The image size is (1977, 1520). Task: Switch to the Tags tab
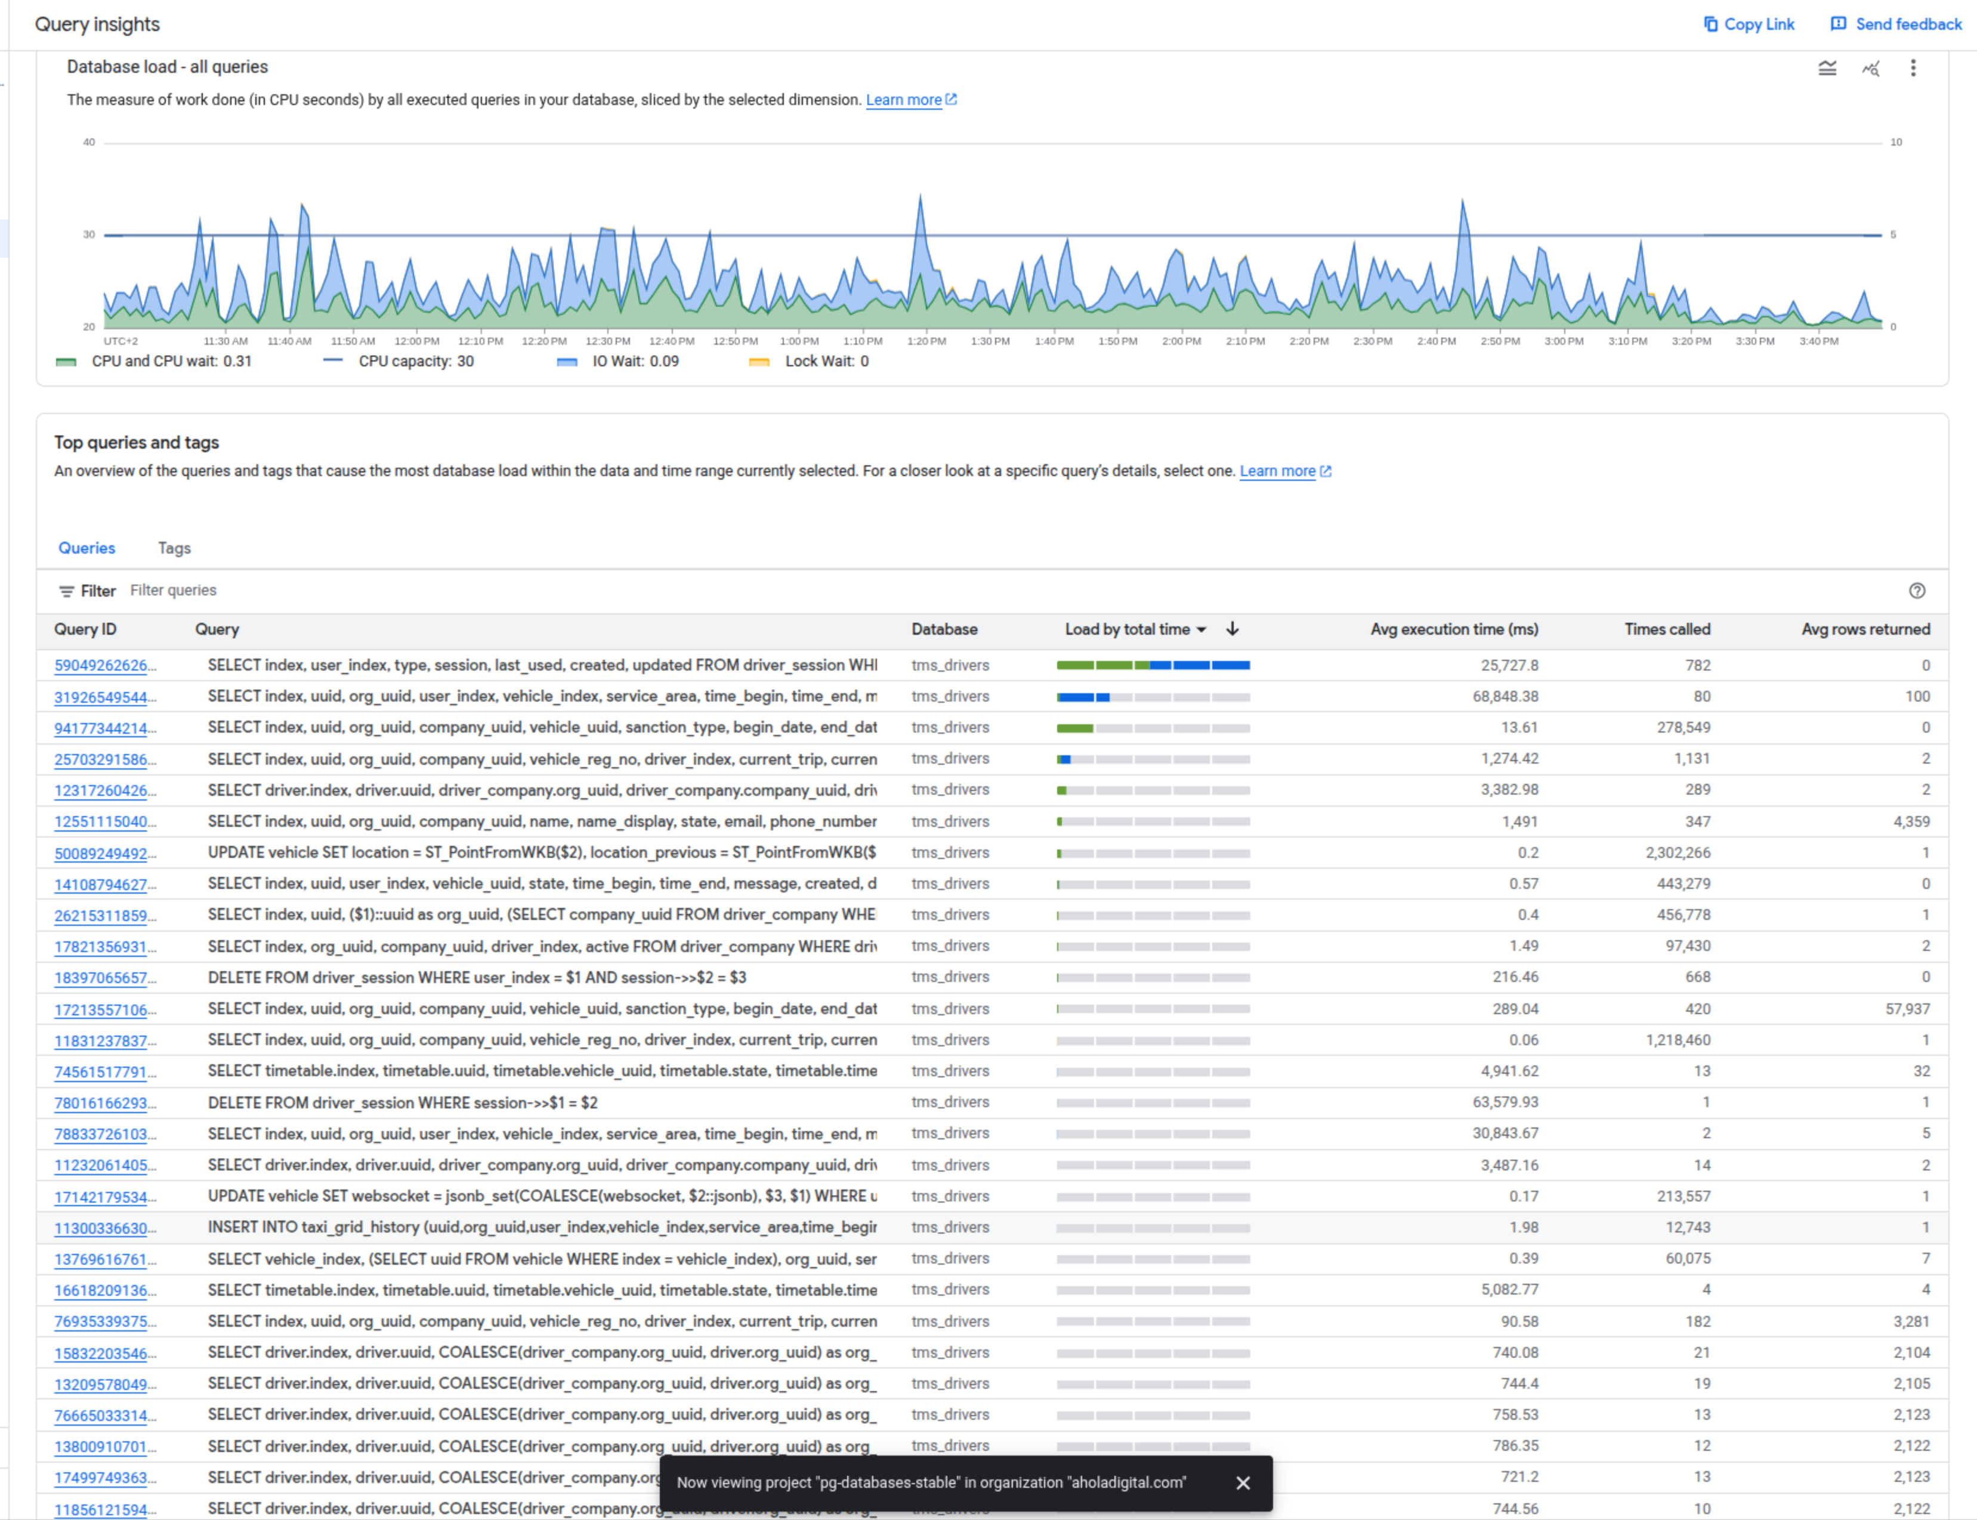click(x=174, y=548)
